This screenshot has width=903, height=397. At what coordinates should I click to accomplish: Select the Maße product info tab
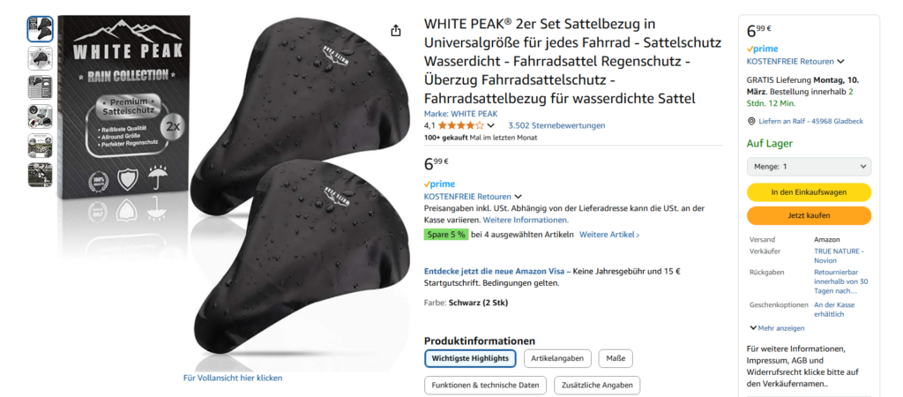[616, 358]
